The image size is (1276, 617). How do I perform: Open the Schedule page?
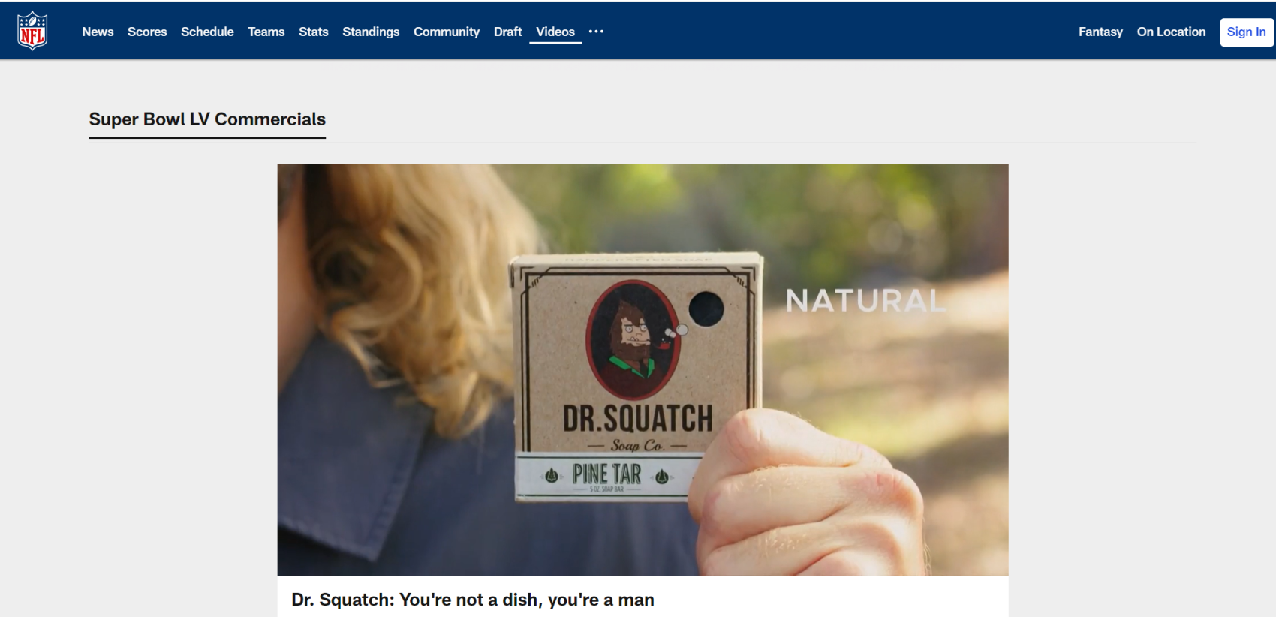coord(207,32)
